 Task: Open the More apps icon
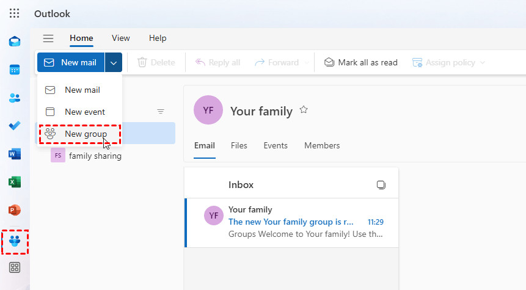15,267
